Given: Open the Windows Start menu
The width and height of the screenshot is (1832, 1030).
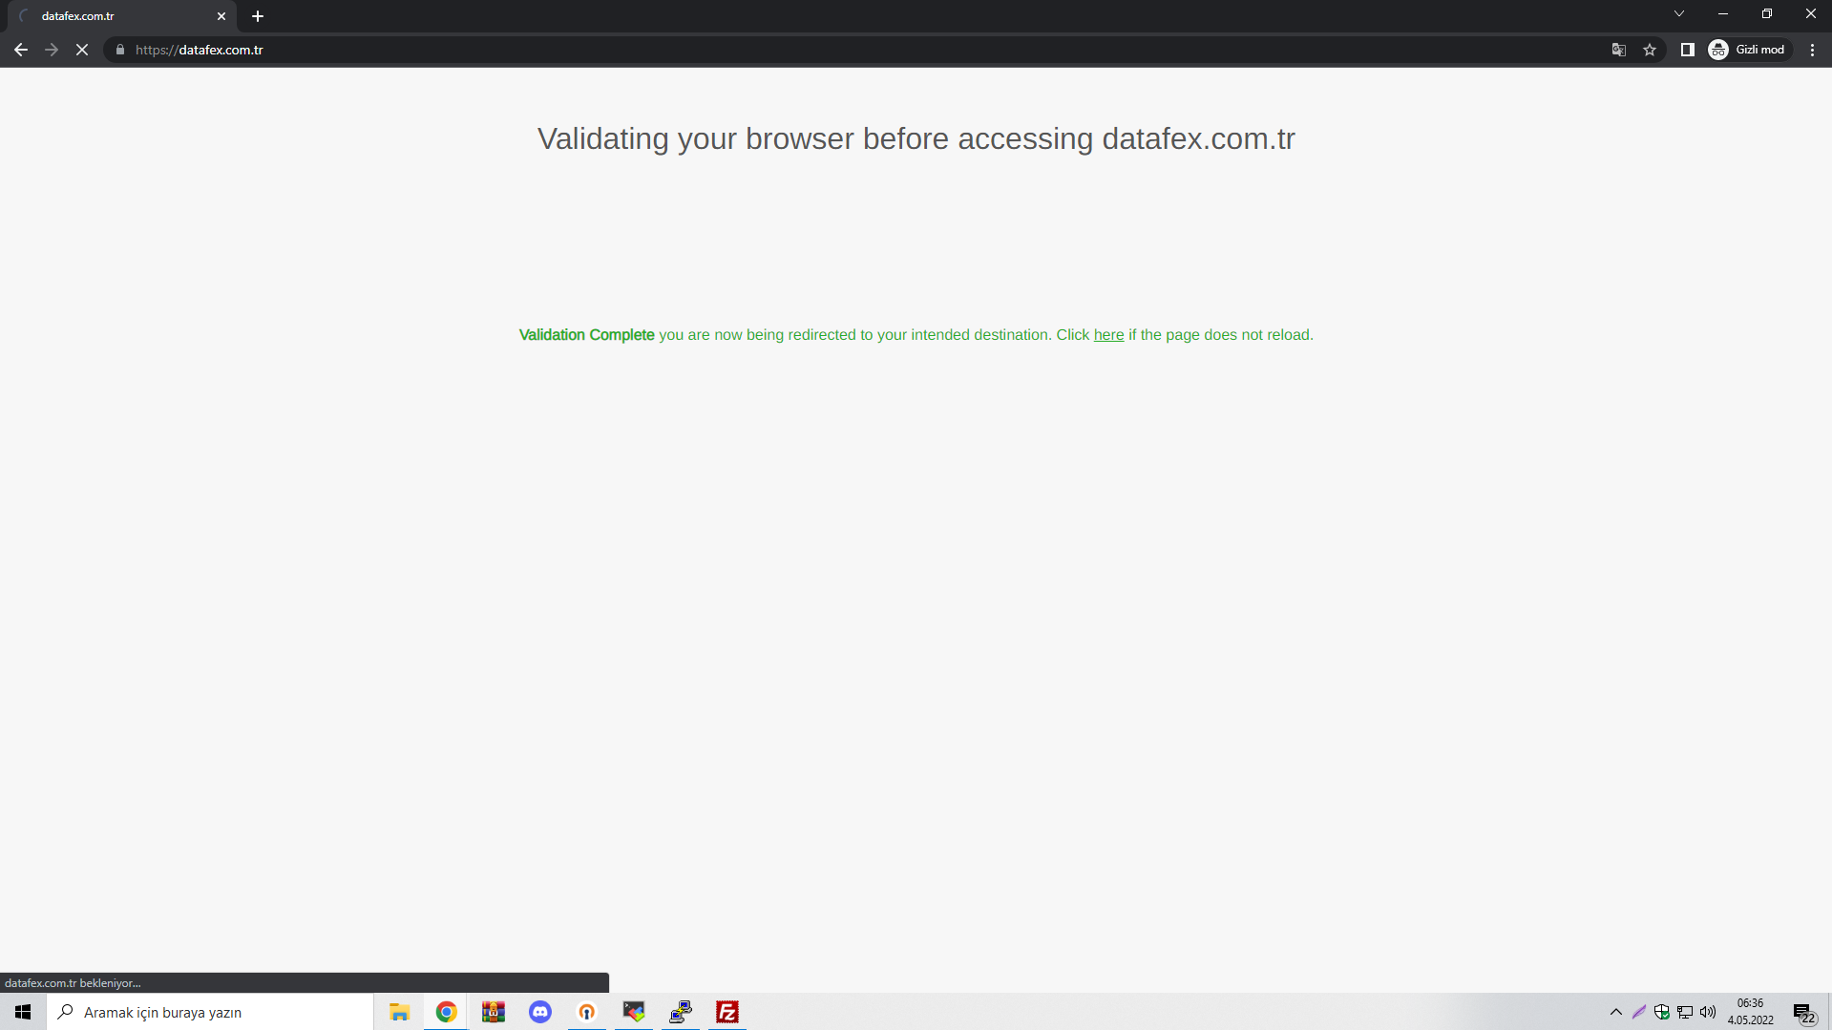Looking at the screenshot, I should pos(23,1012).
